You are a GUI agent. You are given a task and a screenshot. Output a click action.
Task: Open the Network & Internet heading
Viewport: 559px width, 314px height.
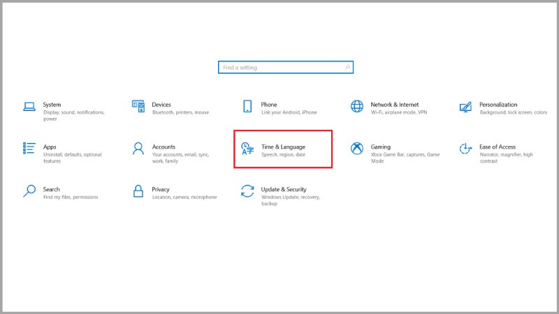(395, 104)
